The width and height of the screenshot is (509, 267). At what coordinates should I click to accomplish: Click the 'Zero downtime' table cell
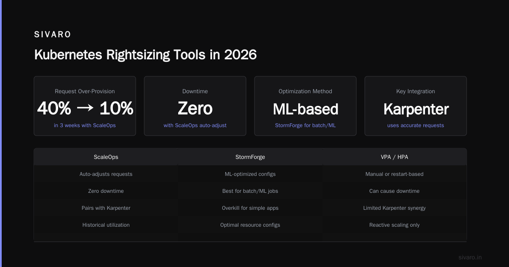coord(106,191)
